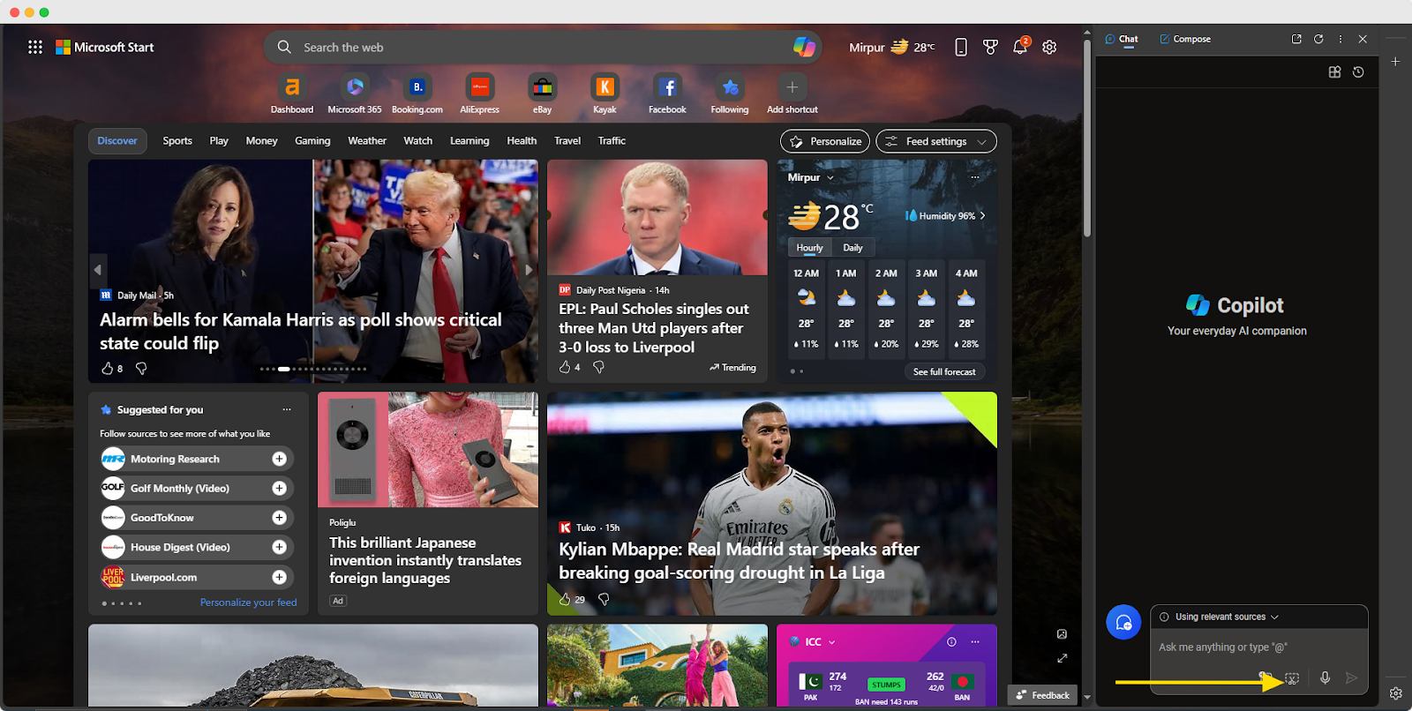This screenshot has height=711, width=1412.
Task: Open Copilot plugins icon in sidebar
Action: [x=1334, y=72]
